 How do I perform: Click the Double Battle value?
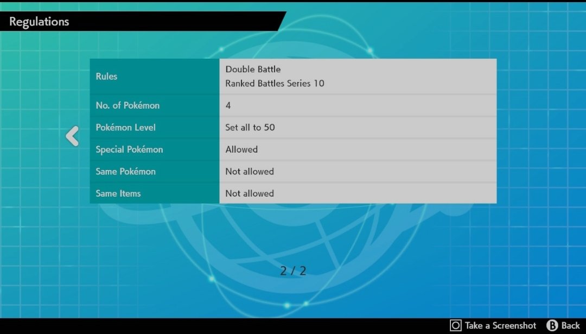(253, 69)
